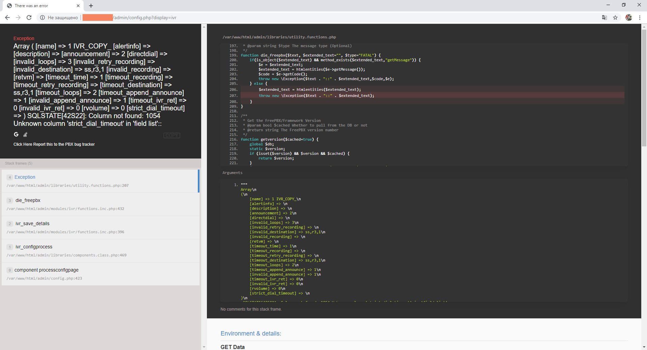Go forward in browser history

point(18,17)
